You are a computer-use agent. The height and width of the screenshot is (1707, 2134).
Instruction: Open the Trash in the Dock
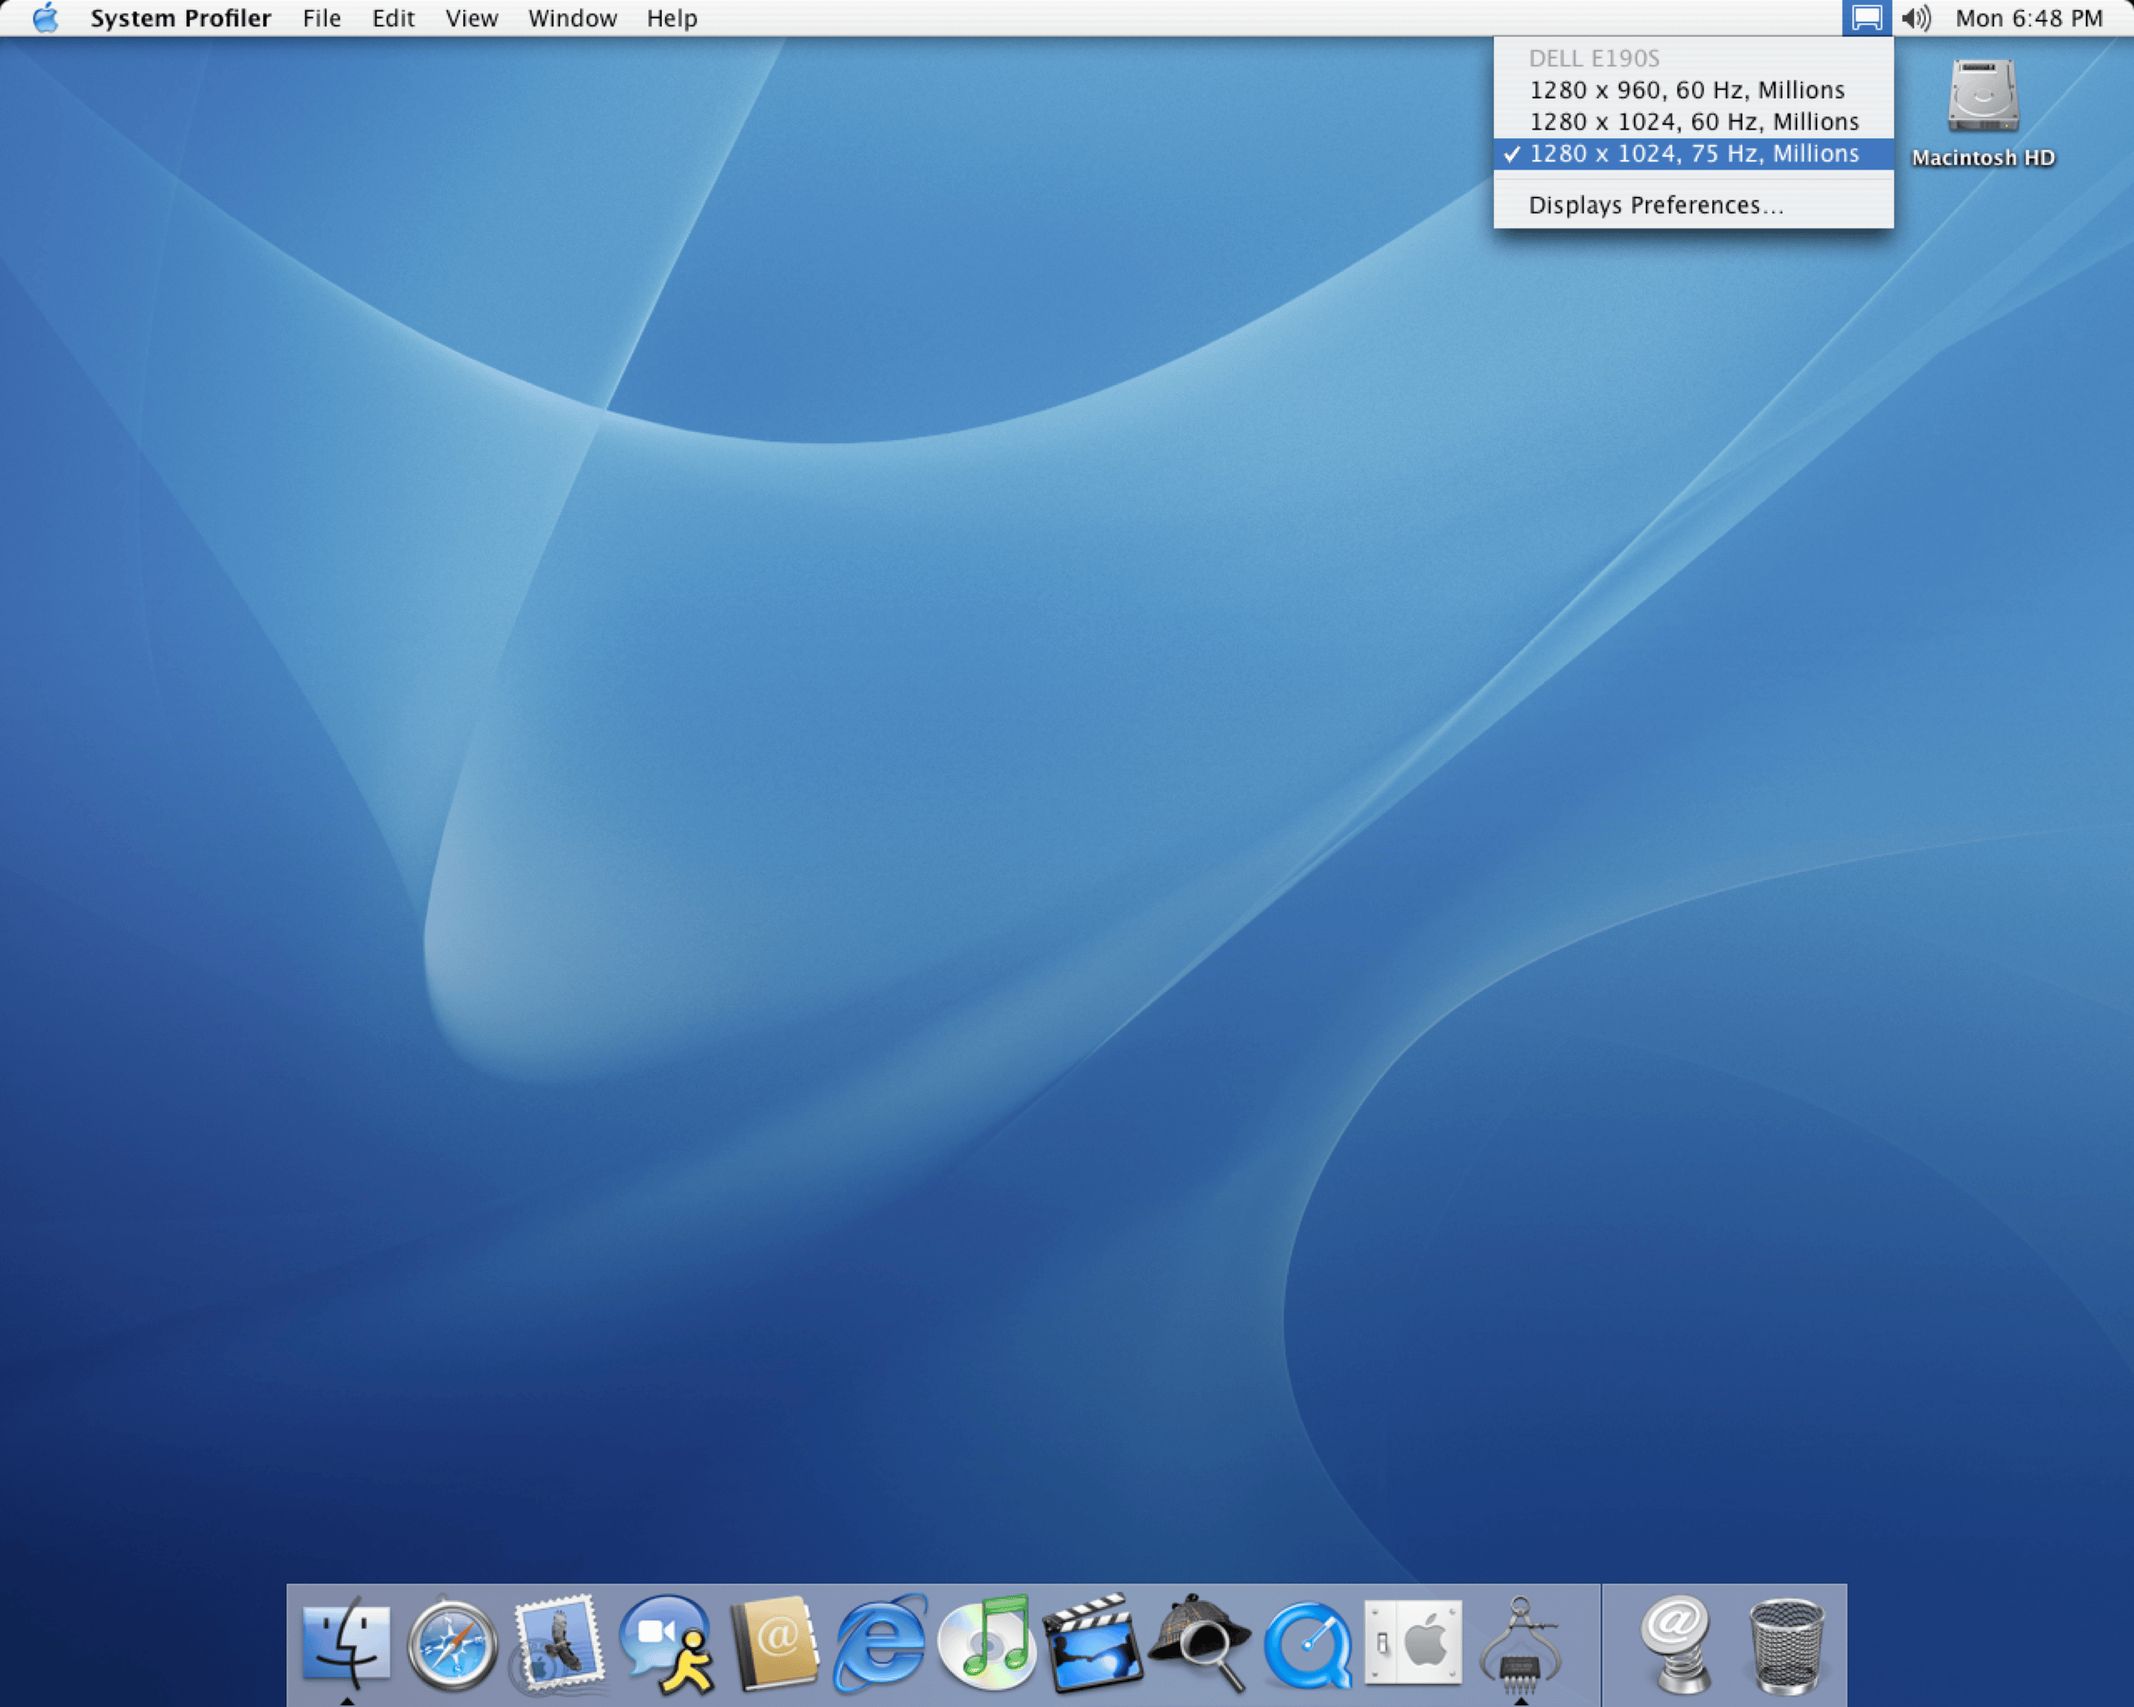1787,1645
